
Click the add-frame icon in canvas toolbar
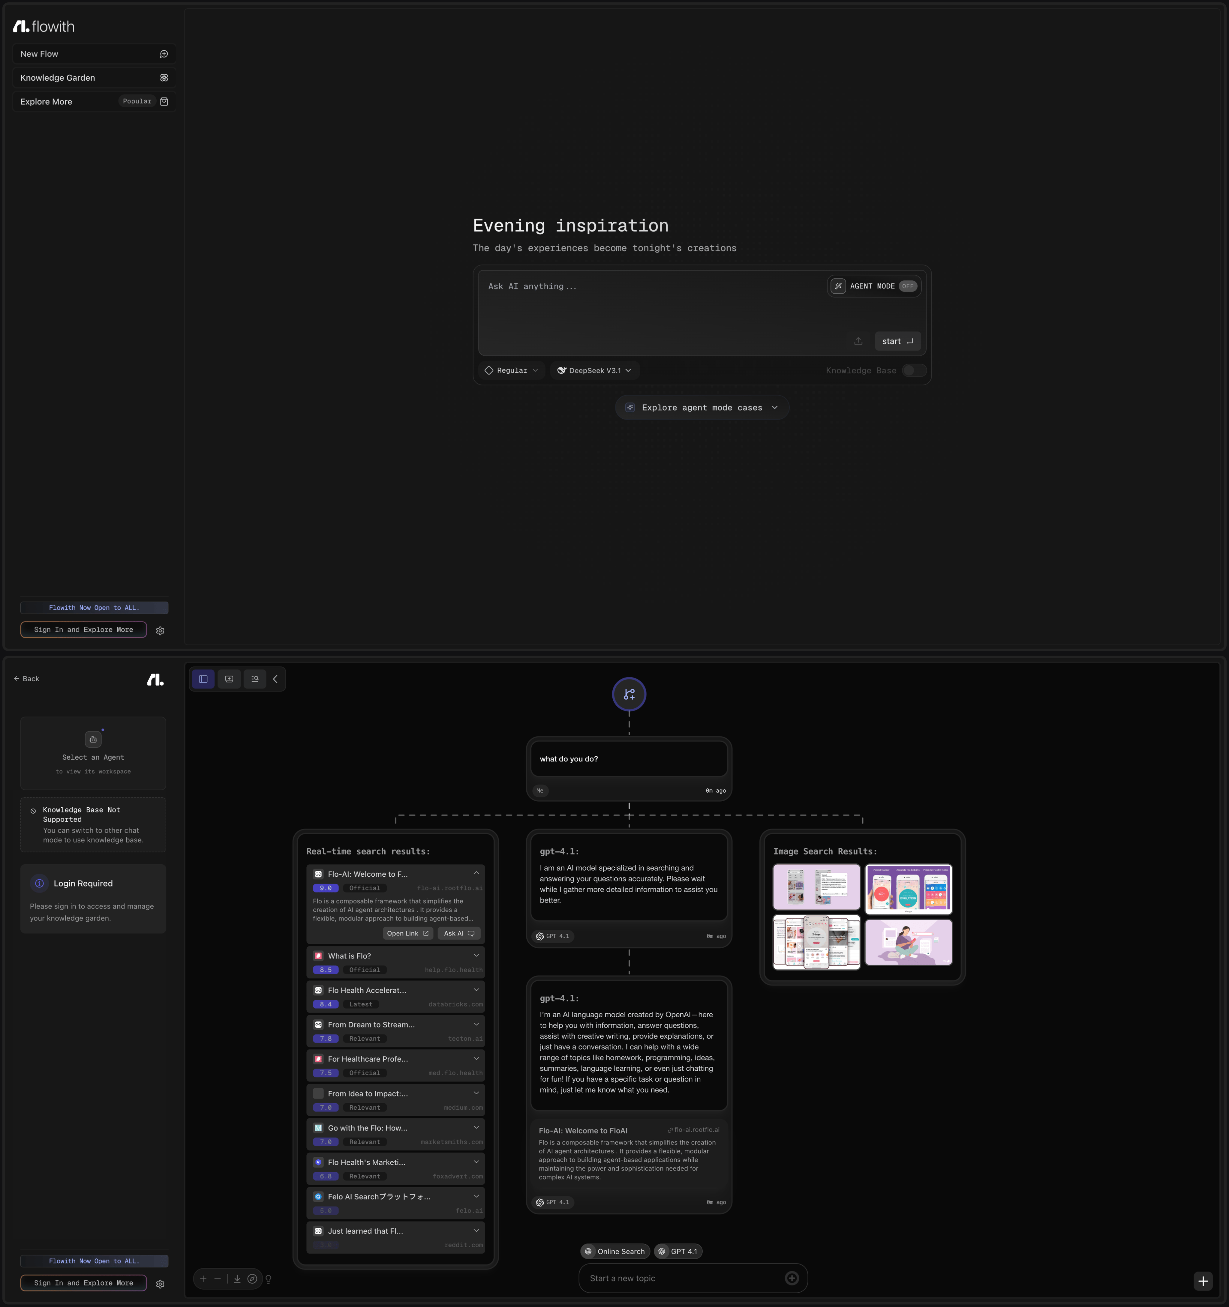point(229,679)
